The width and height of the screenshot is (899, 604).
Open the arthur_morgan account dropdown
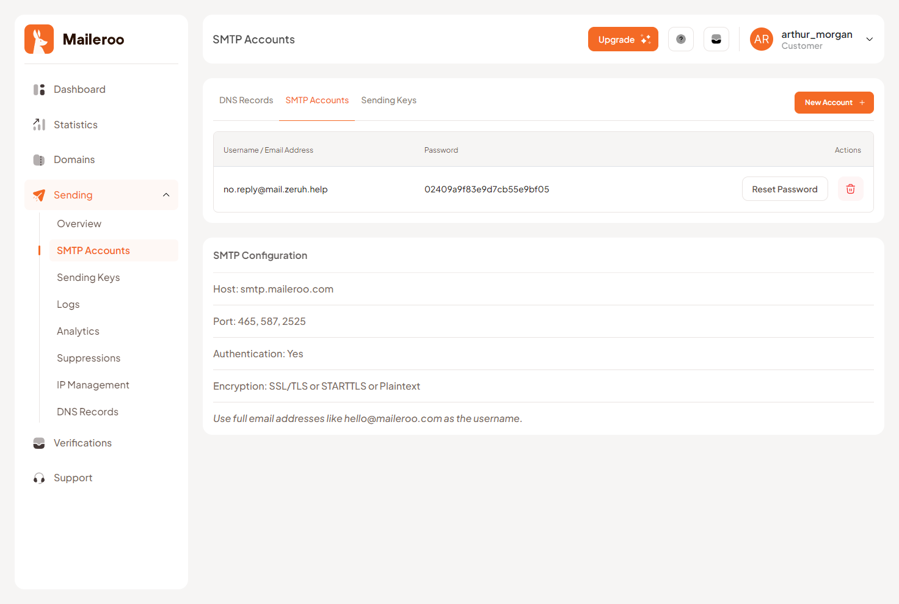coord(817,39)
